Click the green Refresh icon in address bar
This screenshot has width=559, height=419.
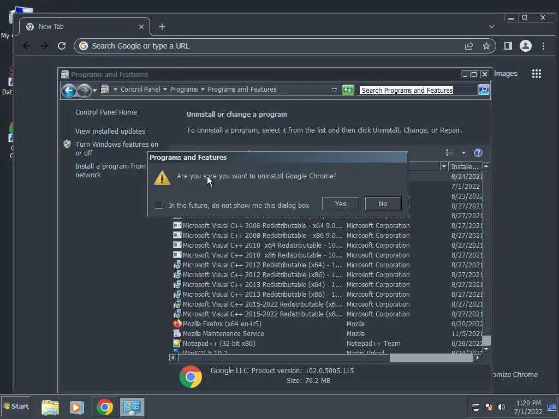pos(348,90)
